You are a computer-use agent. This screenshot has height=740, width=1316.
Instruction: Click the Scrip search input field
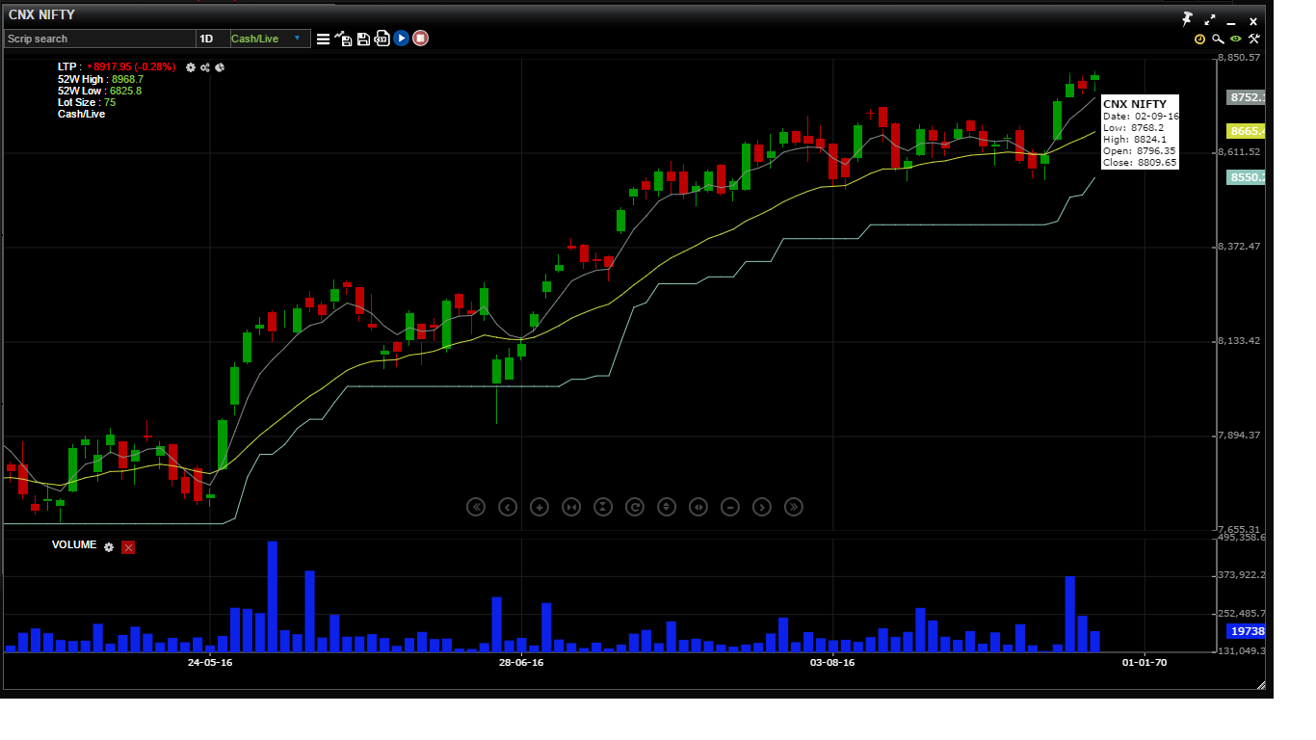[x=99, y=39]
